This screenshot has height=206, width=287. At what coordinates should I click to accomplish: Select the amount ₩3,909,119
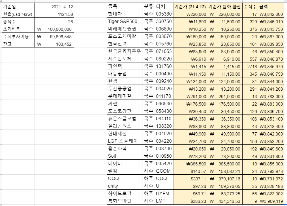tap(271, 201)
